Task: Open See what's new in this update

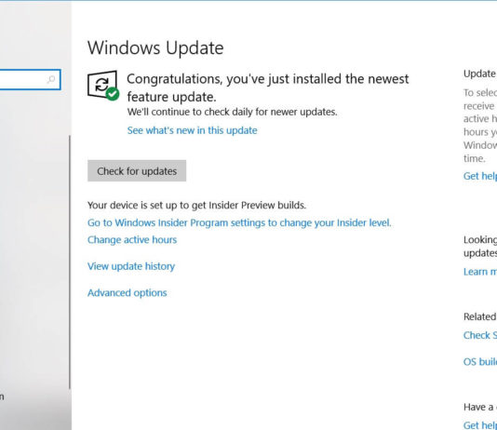Action: 192,130
